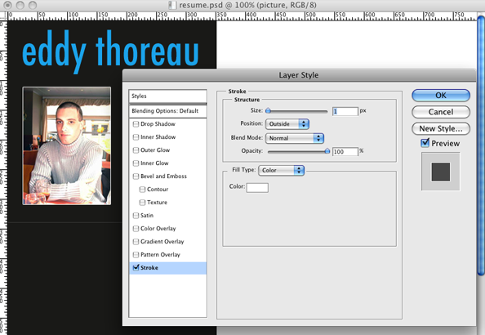
Task: Close the resume.psd window
Action: point(7,5)
